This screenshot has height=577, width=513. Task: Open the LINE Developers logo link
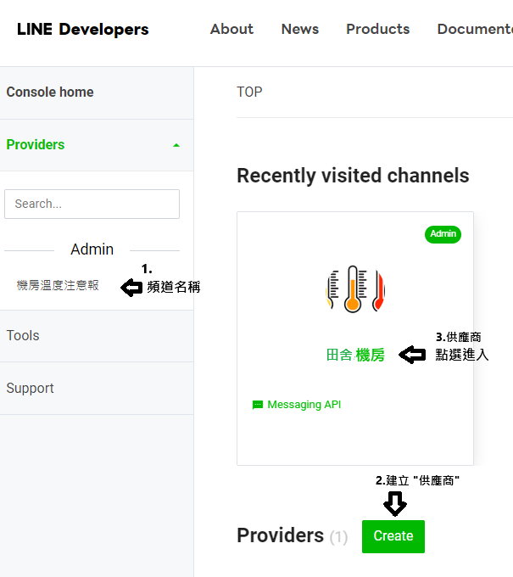coord(83,29)
